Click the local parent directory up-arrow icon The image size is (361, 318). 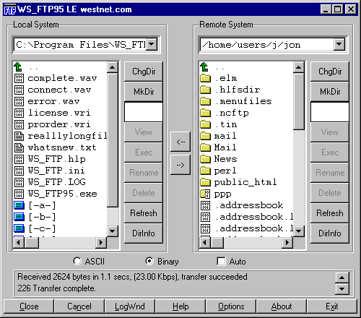pos(18,67)
